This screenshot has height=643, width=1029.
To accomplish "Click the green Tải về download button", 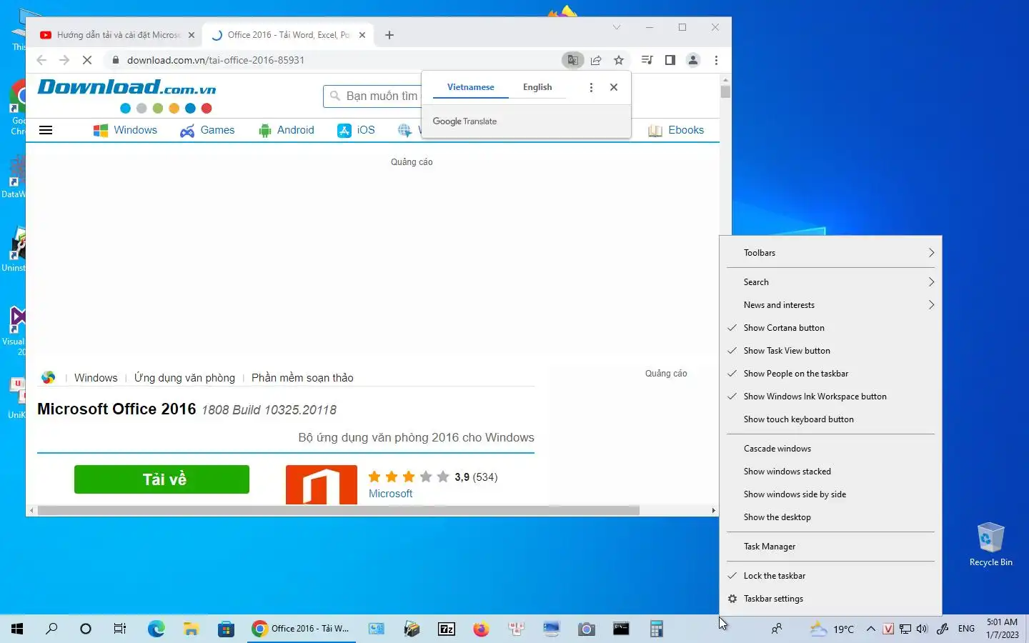I will (161, 479).
